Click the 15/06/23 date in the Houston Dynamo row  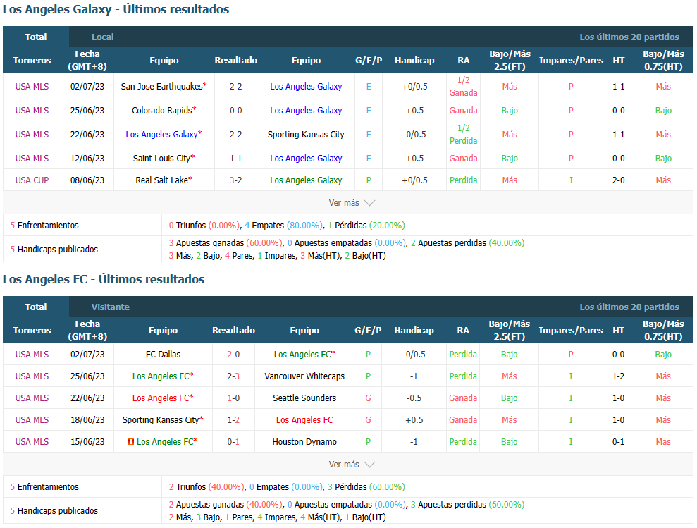tap(87, 442)
